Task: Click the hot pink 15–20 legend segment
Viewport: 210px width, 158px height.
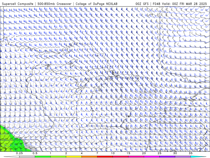Action: point(136,157)
